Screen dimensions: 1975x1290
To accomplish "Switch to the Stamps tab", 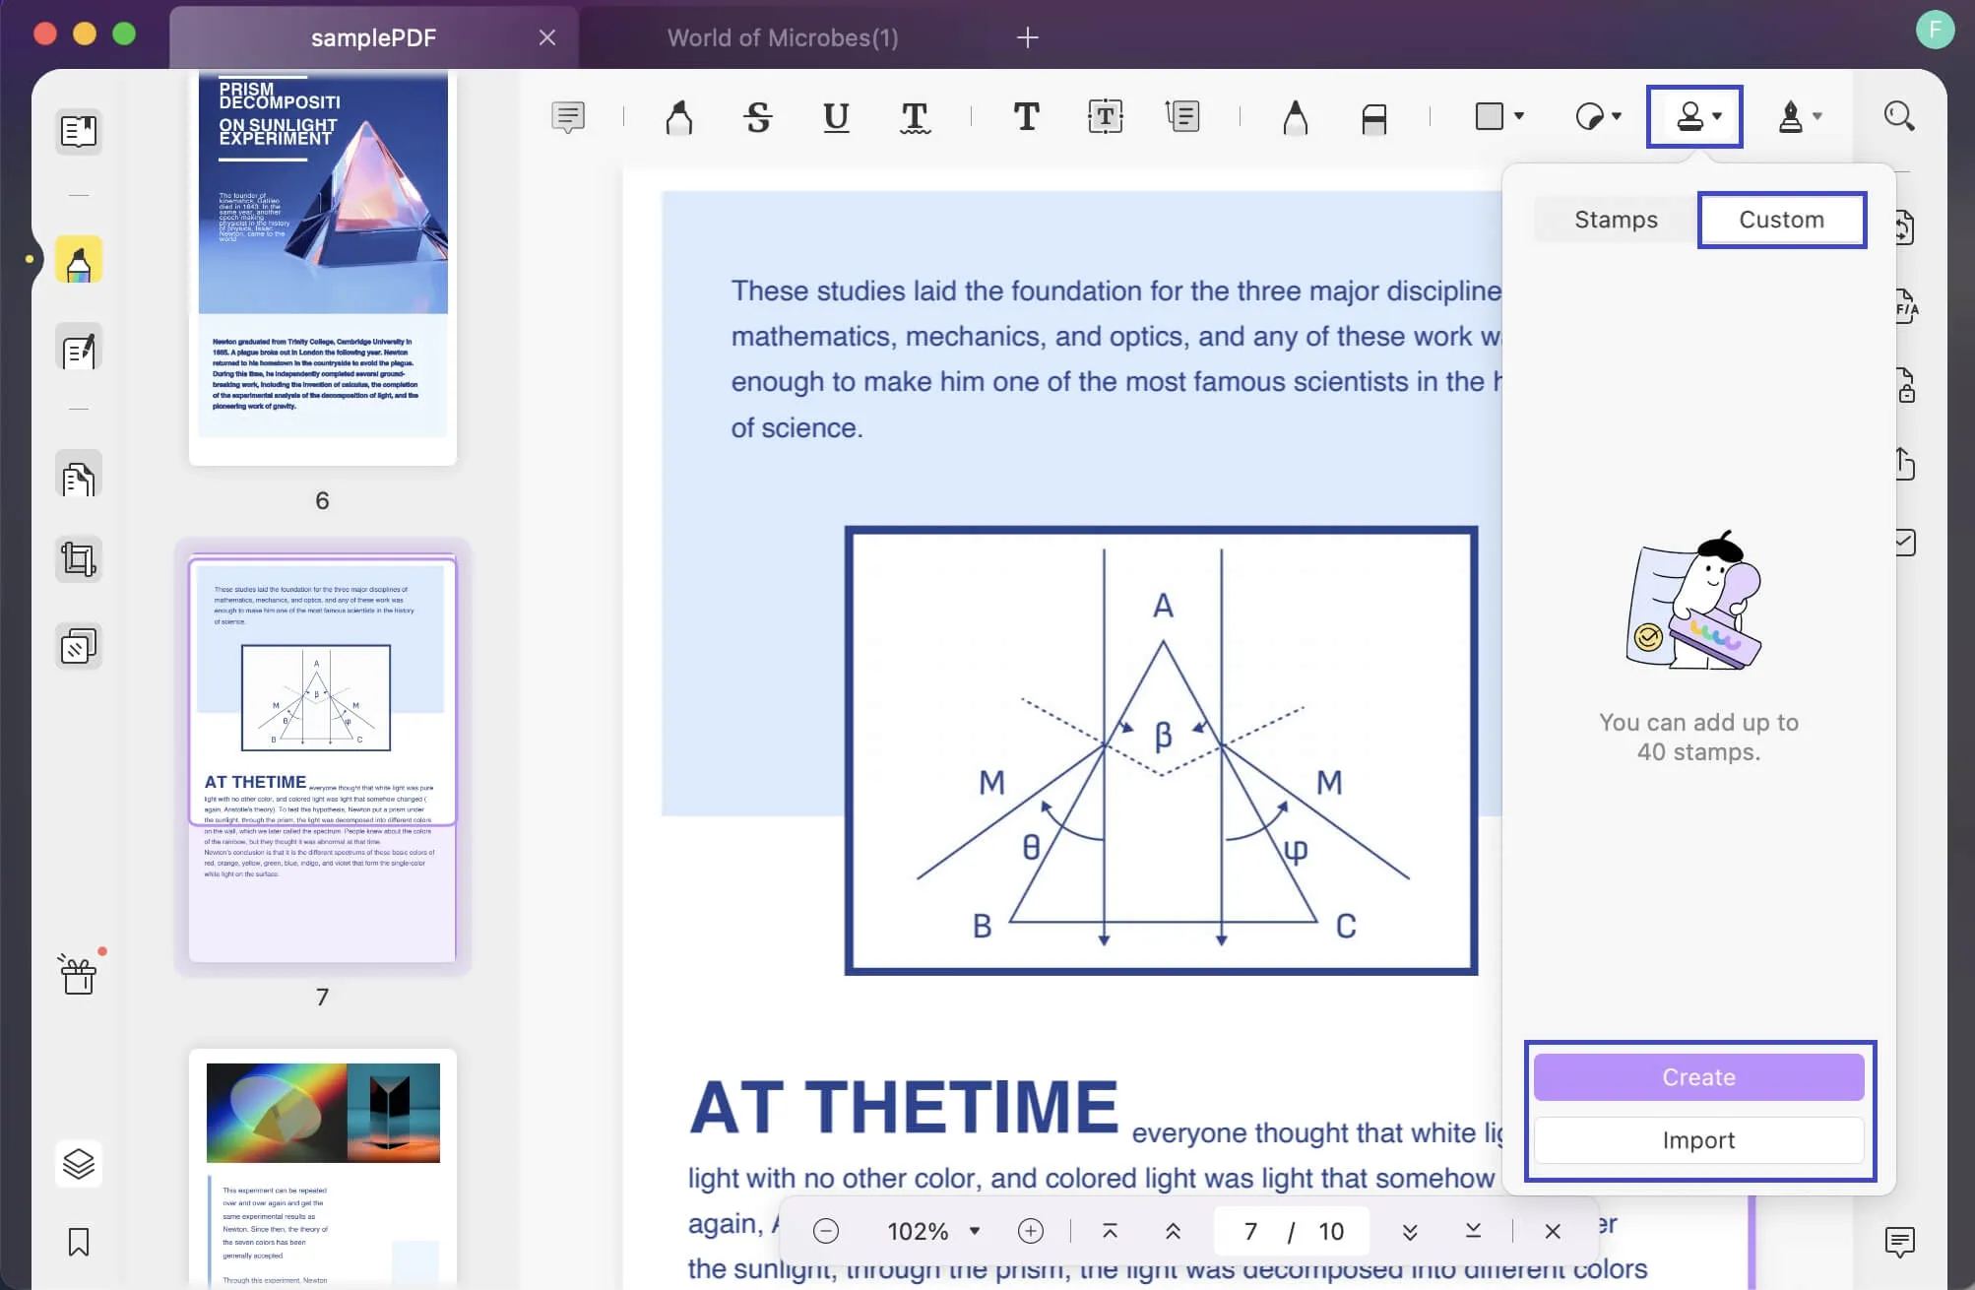I will click(x=1615, y=219).
